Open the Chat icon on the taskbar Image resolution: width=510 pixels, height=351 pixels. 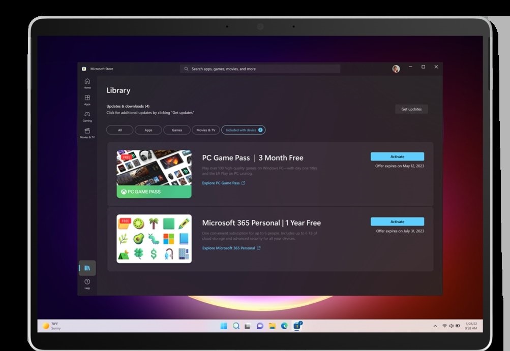pyautogui.click(x=260, y=326)
